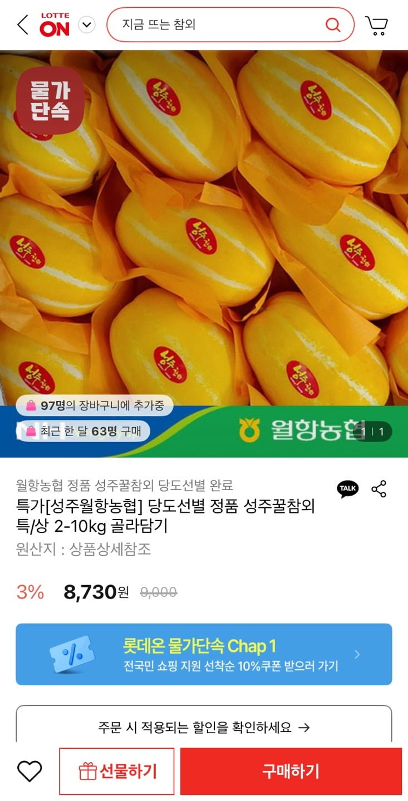Tap the 97명의 장바구니에 추가중 pill
Image resolution: width=408 pixels, height=801 pixels.
tap(94, 406)
